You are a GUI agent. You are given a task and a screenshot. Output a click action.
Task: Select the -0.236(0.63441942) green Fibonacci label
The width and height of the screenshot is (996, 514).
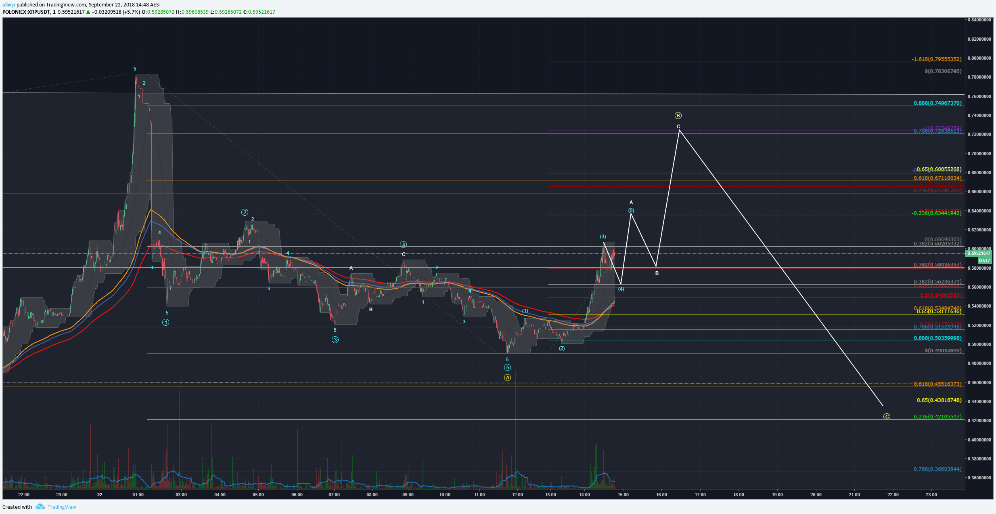(x=936, y=213)
